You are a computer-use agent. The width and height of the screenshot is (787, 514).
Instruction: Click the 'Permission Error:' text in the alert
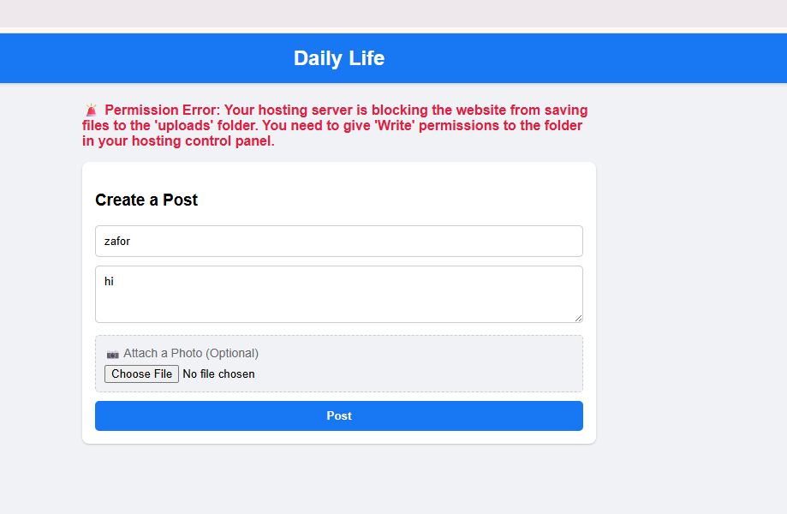coord(163,111)
